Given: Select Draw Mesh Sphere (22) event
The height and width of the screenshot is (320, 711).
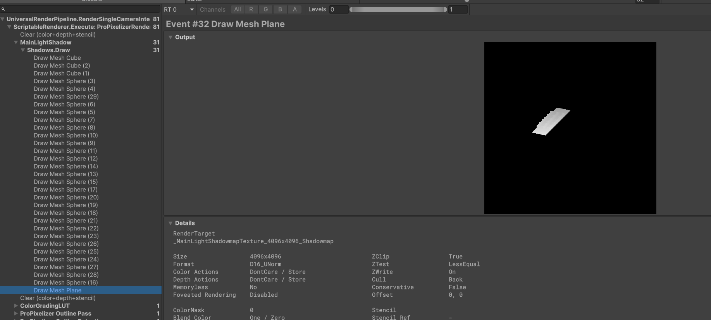Looking at the screenshot, I should pos(66,228).
